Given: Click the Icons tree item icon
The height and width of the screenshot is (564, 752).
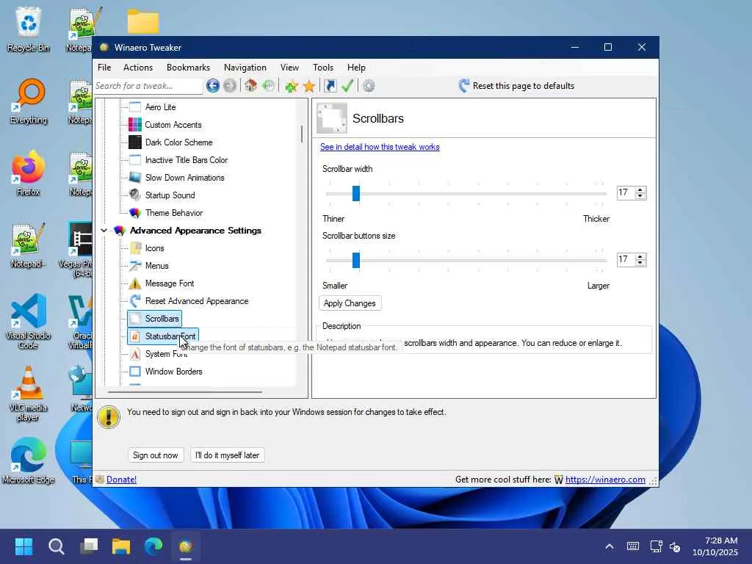Looking at the screenshot, I should (x=135, y=248).
